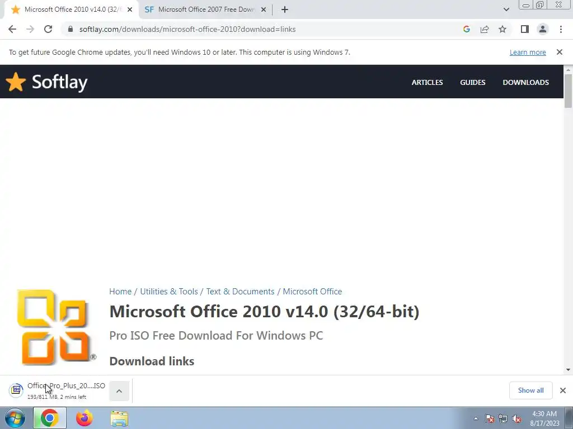Open the Google icon in the address bar

point(466,29)
